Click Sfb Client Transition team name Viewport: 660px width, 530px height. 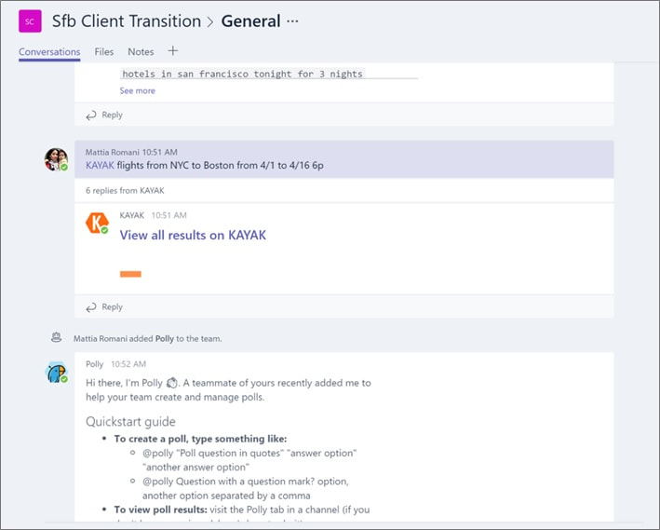point(127,21)
